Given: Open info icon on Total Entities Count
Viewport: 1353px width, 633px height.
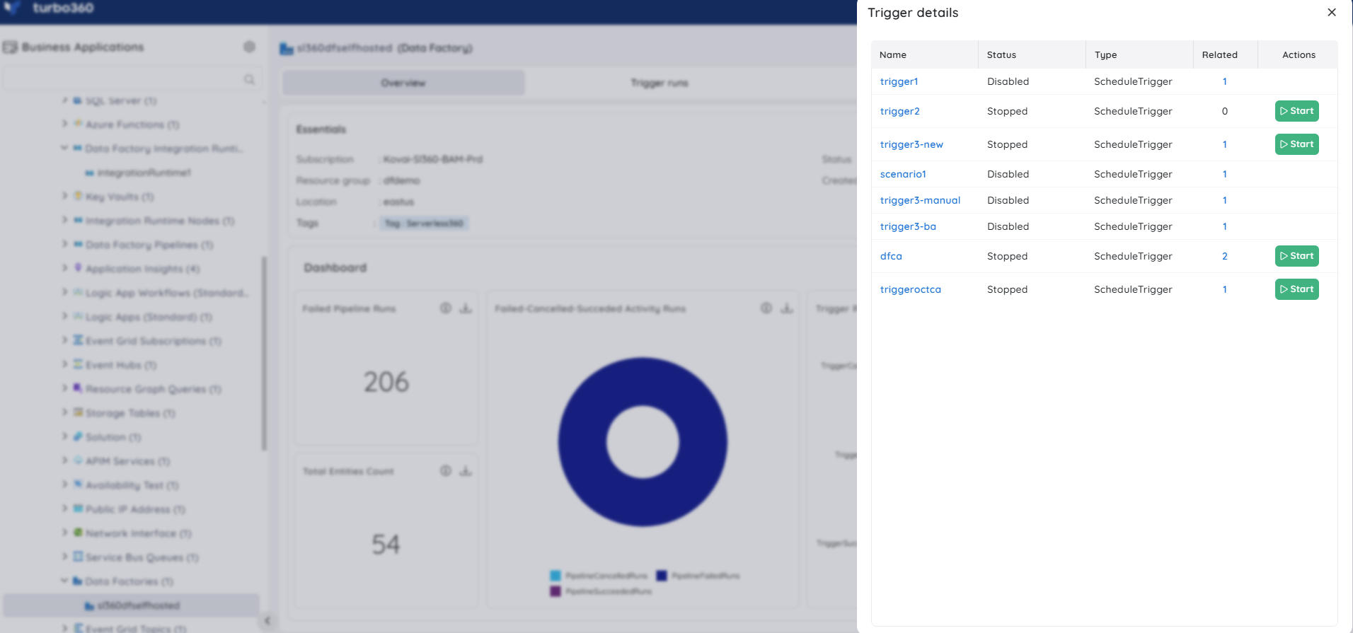Looking at the screenshot, I should pos(446,471).
